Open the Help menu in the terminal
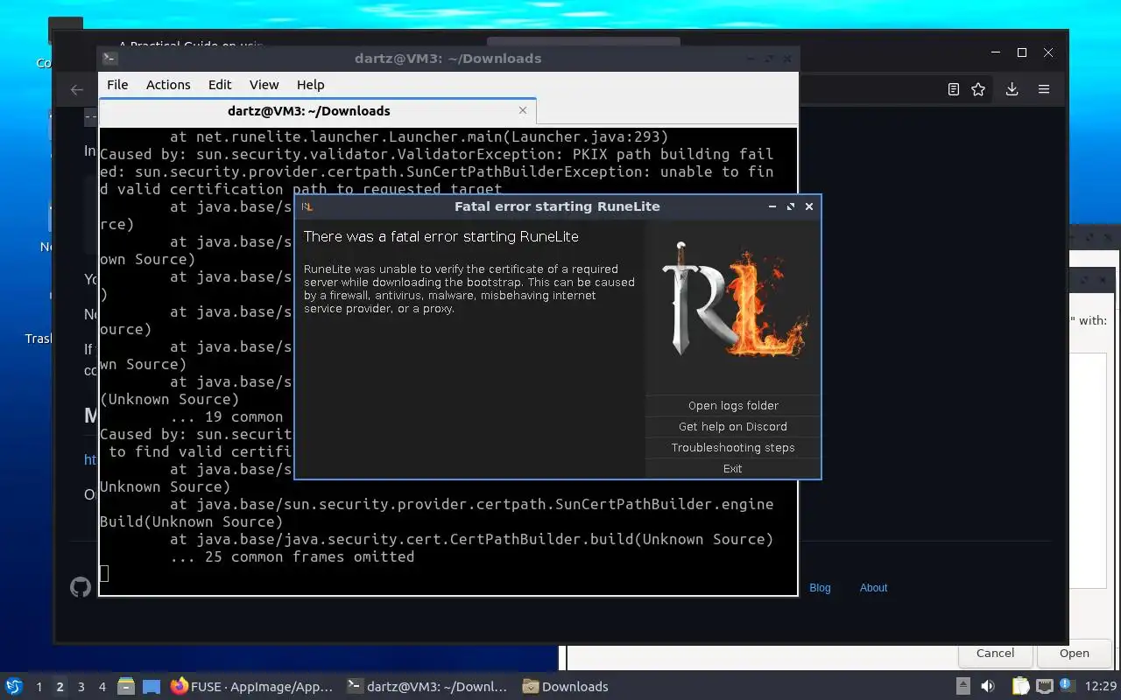This screenshot has width=1121, height=700. (311, 85)
